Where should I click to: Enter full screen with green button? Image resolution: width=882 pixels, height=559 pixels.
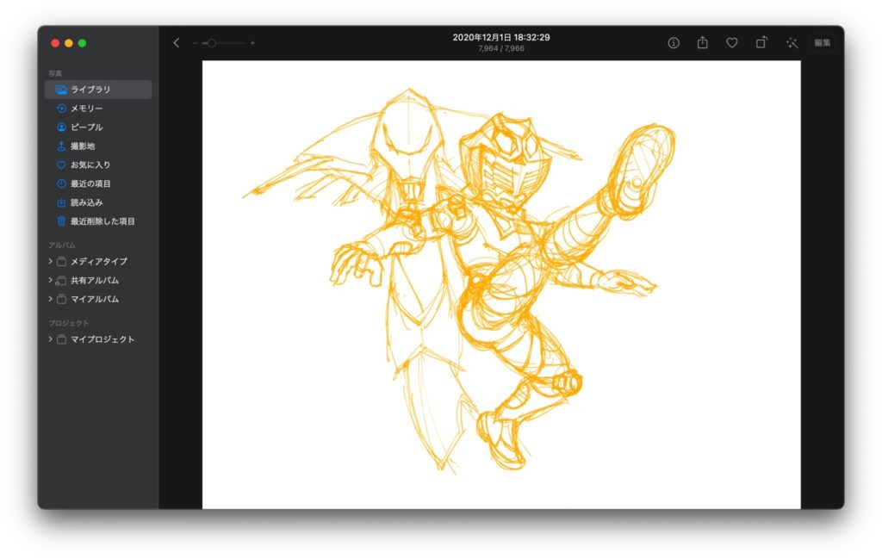(x=82, y=43)
